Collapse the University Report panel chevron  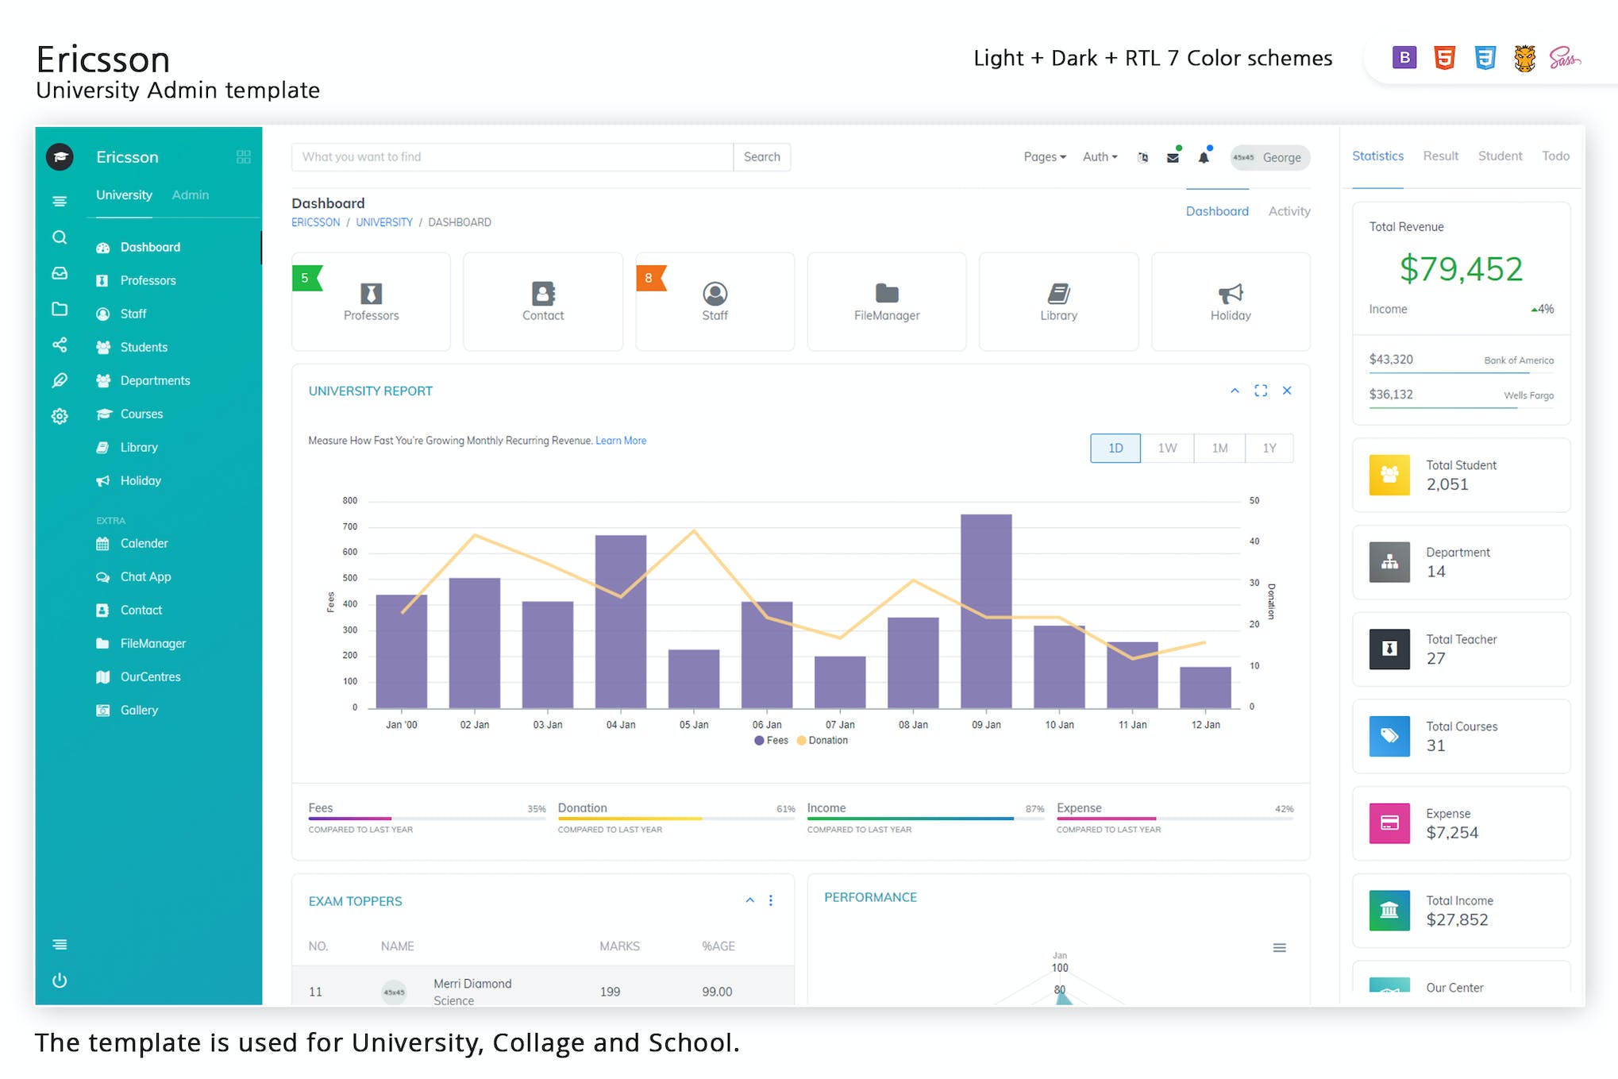tap(1235, 391)
